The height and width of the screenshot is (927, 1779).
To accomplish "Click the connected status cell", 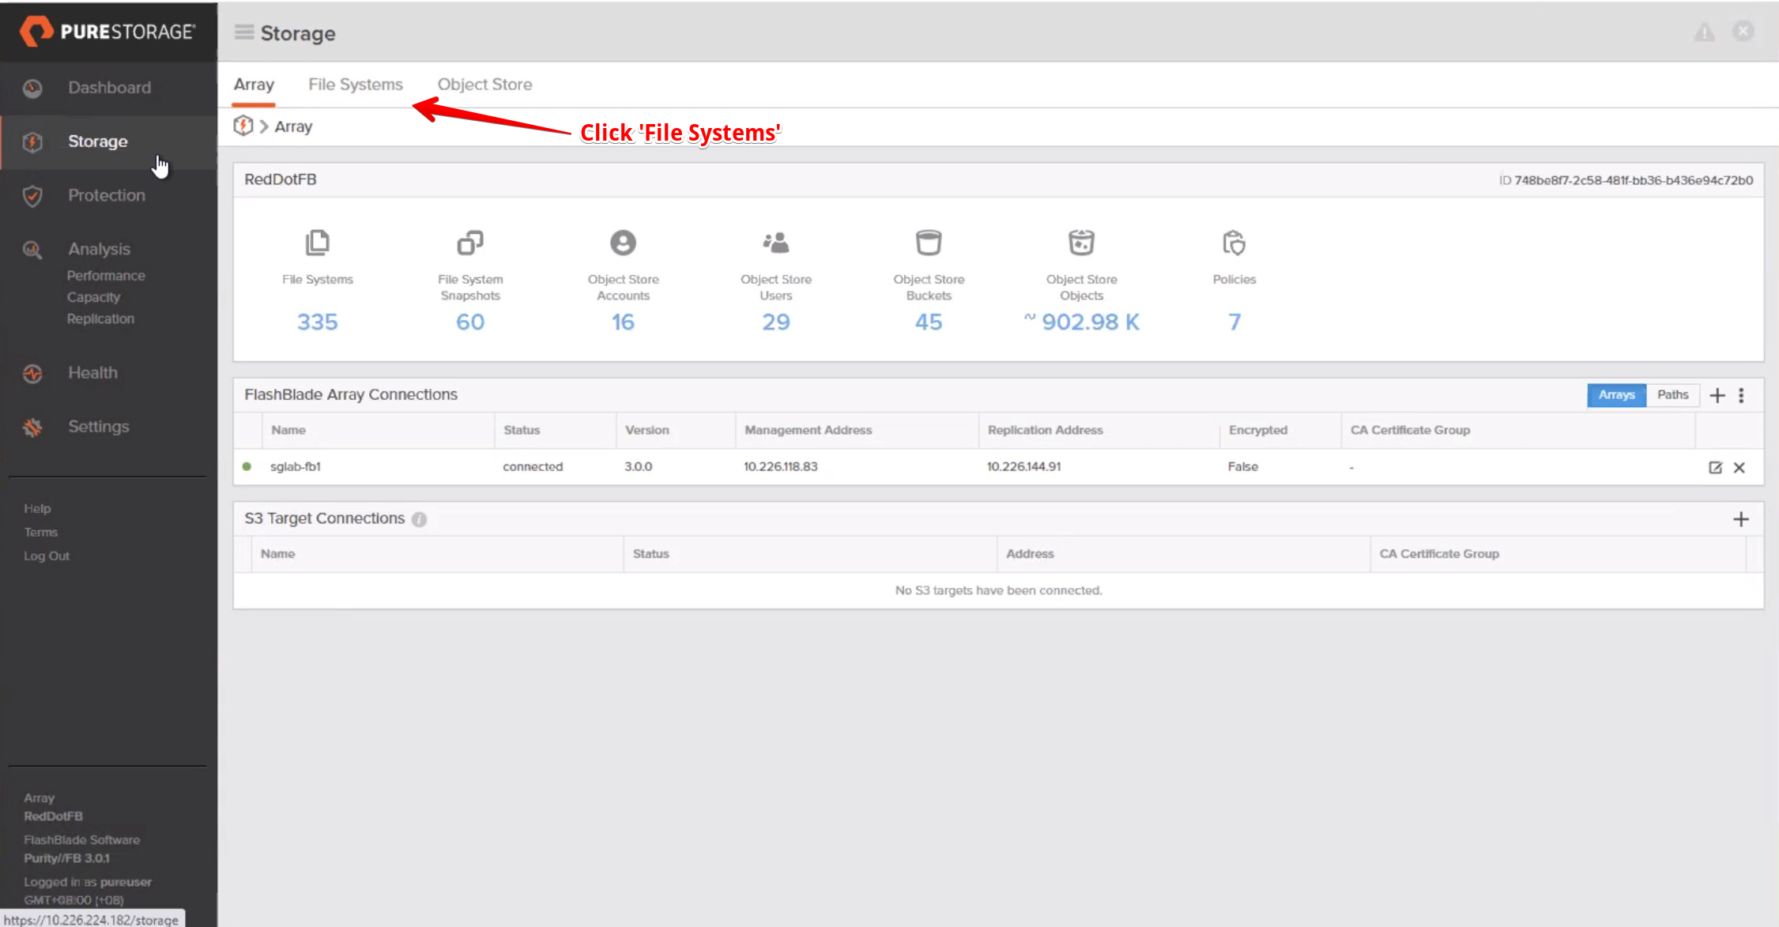I will [533, 466].
